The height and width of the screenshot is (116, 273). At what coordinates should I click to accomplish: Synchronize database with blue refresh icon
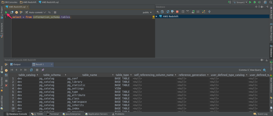click(168, 12)
